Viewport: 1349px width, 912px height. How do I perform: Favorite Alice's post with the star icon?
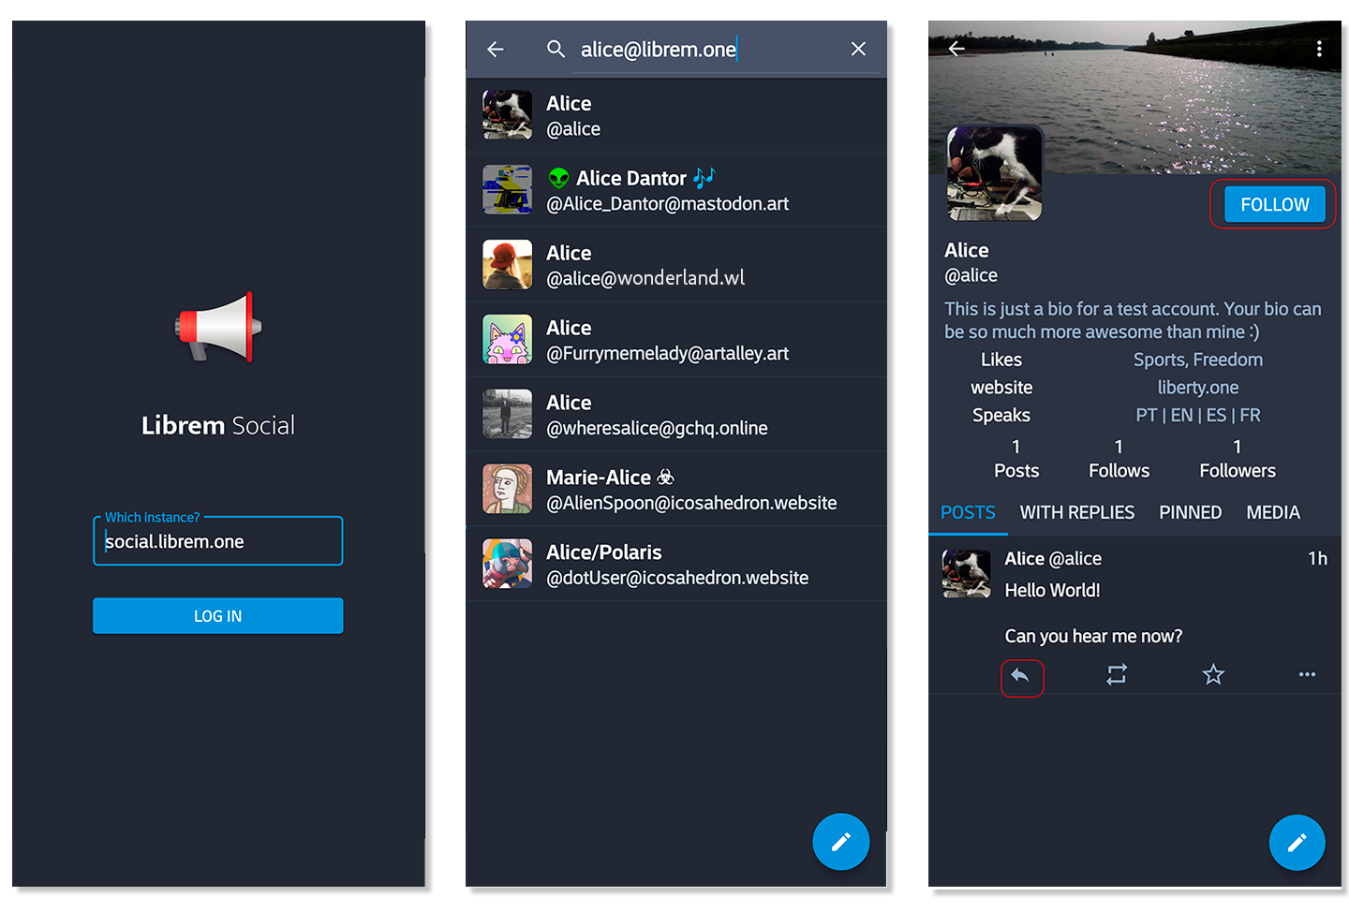coord(1213,674)
